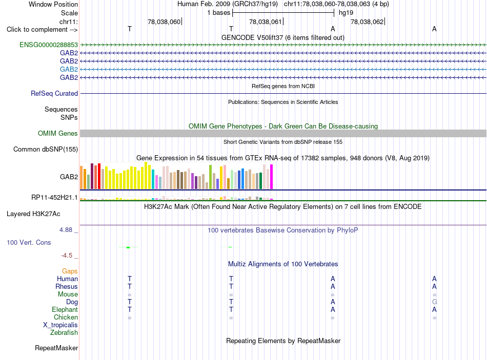Click the 'Click to complement -->' label
The image size is (487, 360).
[42, 30]
